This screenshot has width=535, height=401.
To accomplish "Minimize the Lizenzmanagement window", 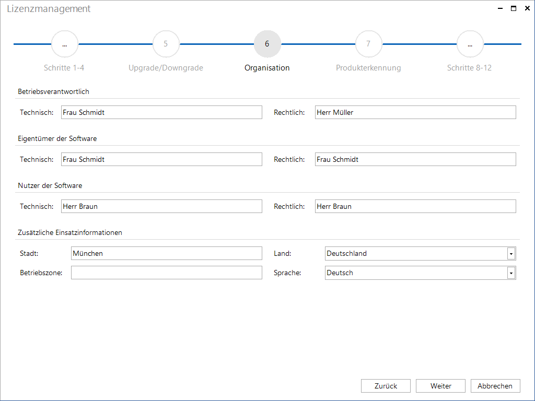I will [x=500, y=8].
